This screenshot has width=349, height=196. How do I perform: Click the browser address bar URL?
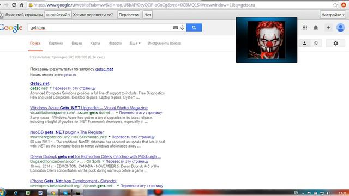144,5
